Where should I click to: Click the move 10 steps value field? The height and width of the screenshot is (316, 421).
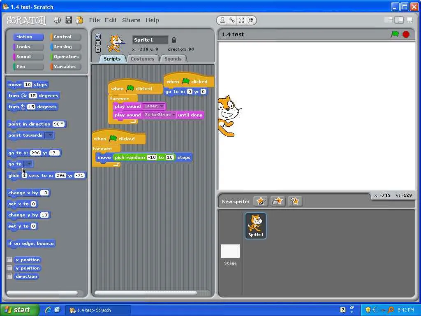[28, 84]
